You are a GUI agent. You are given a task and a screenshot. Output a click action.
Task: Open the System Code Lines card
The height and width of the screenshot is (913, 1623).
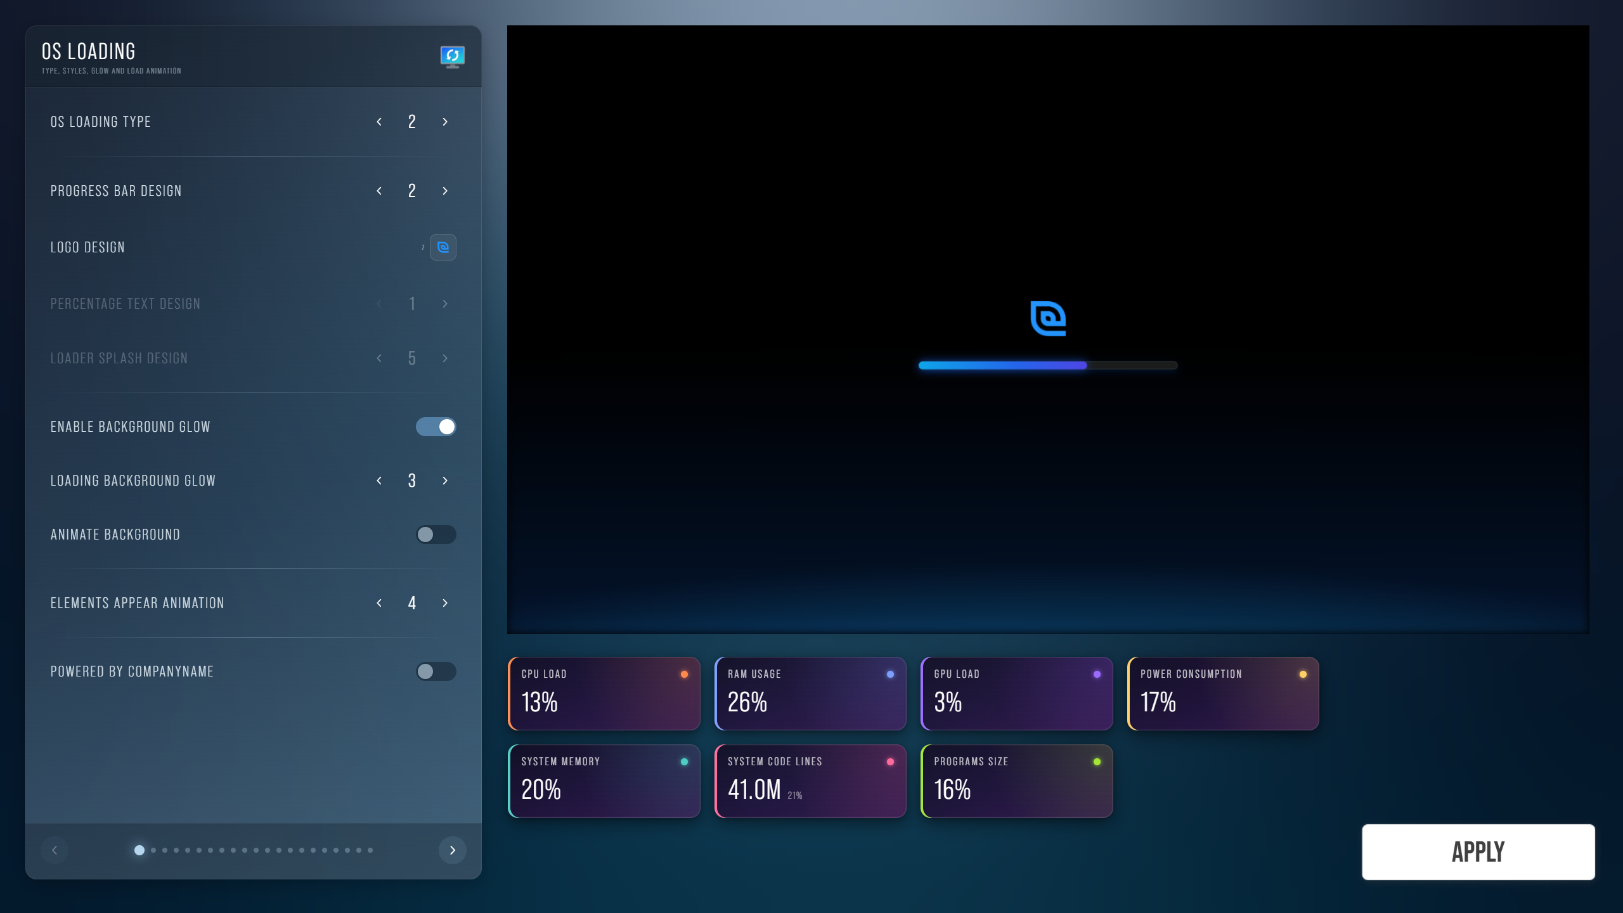(810, 781)
